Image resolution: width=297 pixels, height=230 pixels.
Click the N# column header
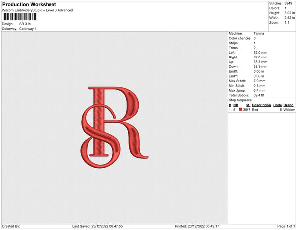[236, 105]
